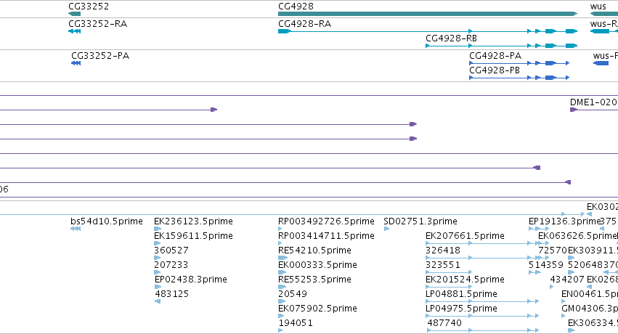Click the SD02751.3prime EST arrow
This screenshot has height=334, width=618.
pos(386,229)
